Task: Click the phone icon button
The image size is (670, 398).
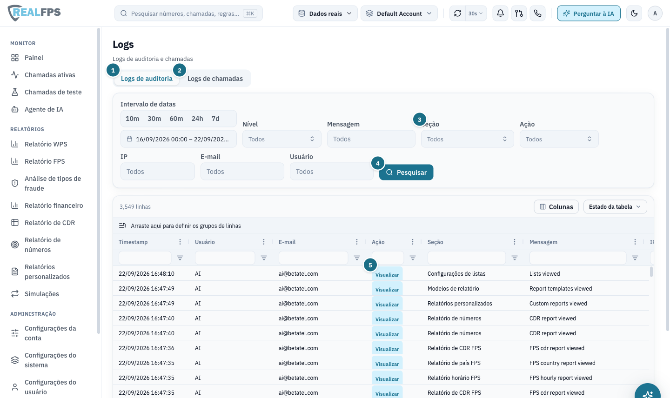Action: point(537,13)
